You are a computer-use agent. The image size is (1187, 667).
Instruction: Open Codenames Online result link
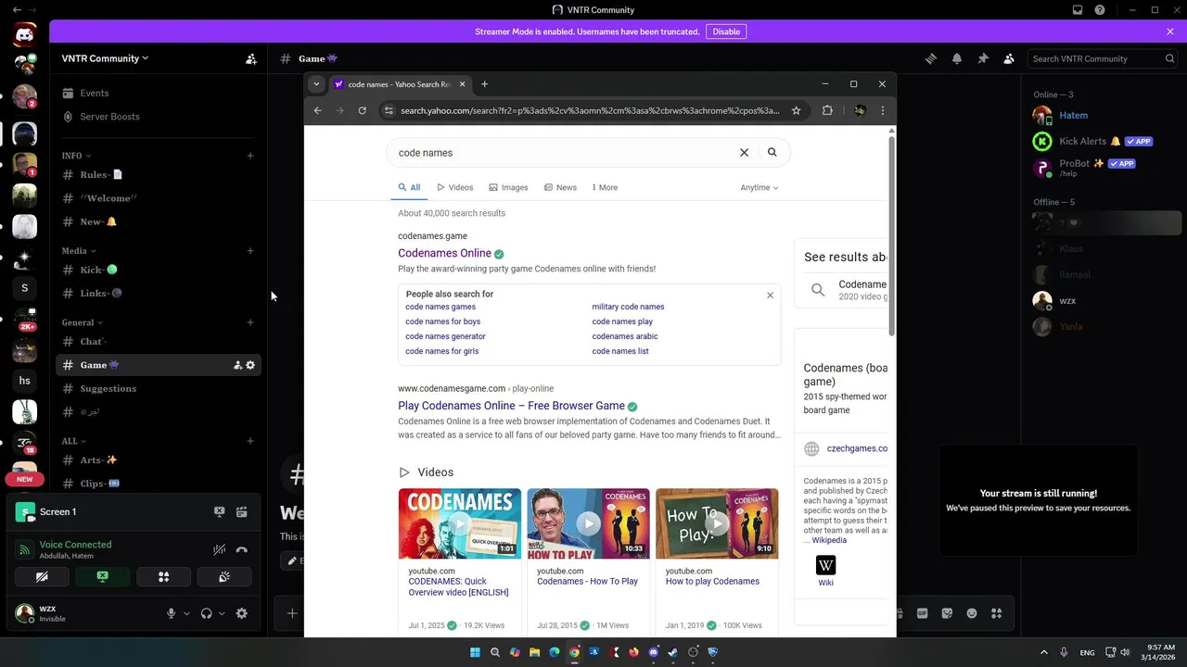tap(445, 253)
